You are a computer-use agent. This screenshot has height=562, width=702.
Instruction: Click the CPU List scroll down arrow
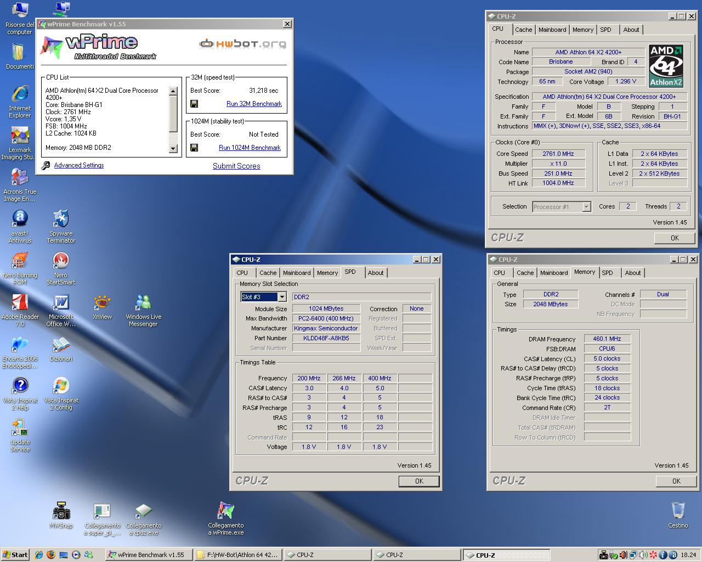pyautogui.click(x=173, y=148)
